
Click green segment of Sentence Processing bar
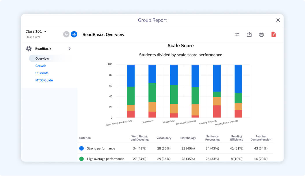click(x=195, y=95)
